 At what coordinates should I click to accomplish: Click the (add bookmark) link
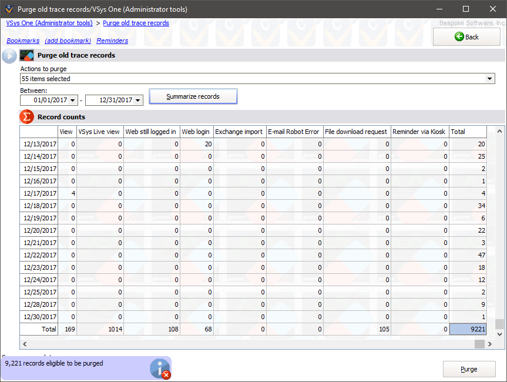(x=68, y=41)
